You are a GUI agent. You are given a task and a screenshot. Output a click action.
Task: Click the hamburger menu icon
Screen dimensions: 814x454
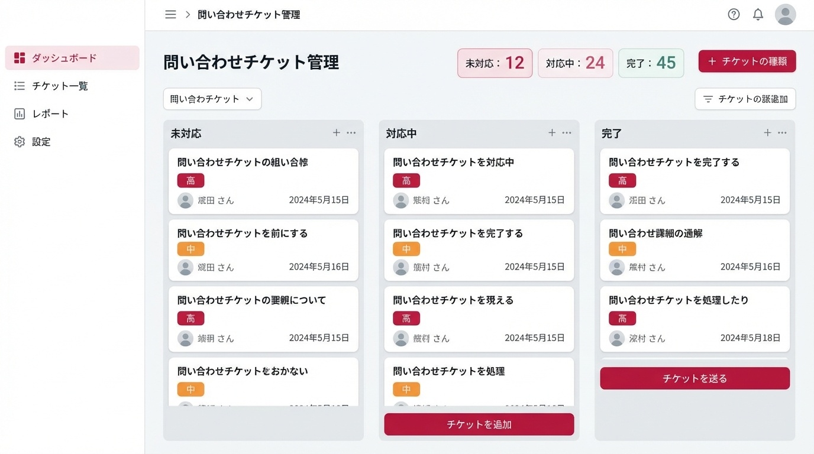click(170, 15)
